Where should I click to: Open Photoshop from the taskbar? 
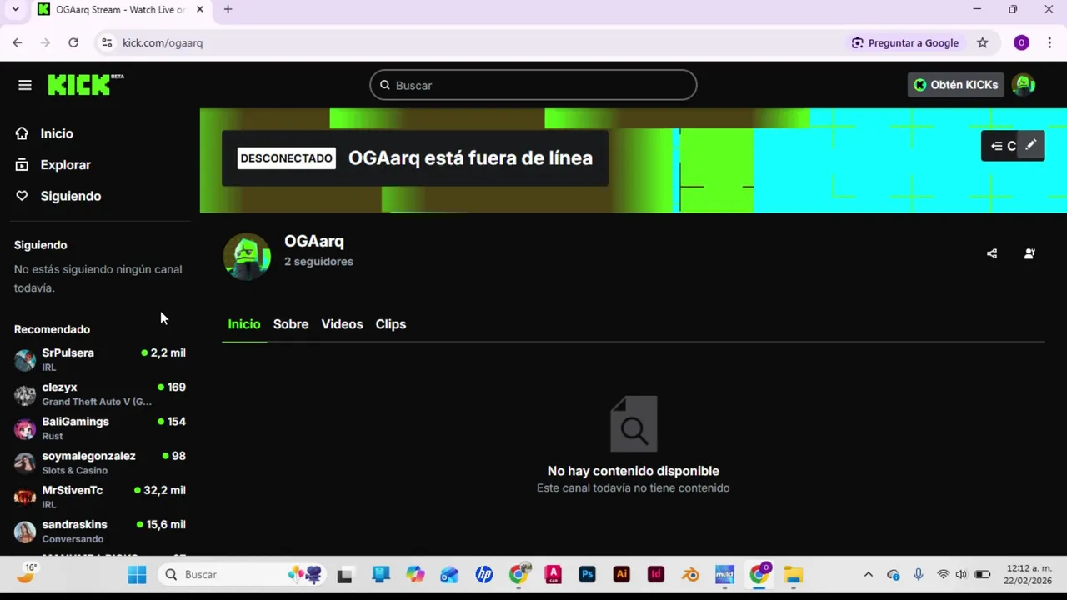pyautogui.click(x=587, y=575)
